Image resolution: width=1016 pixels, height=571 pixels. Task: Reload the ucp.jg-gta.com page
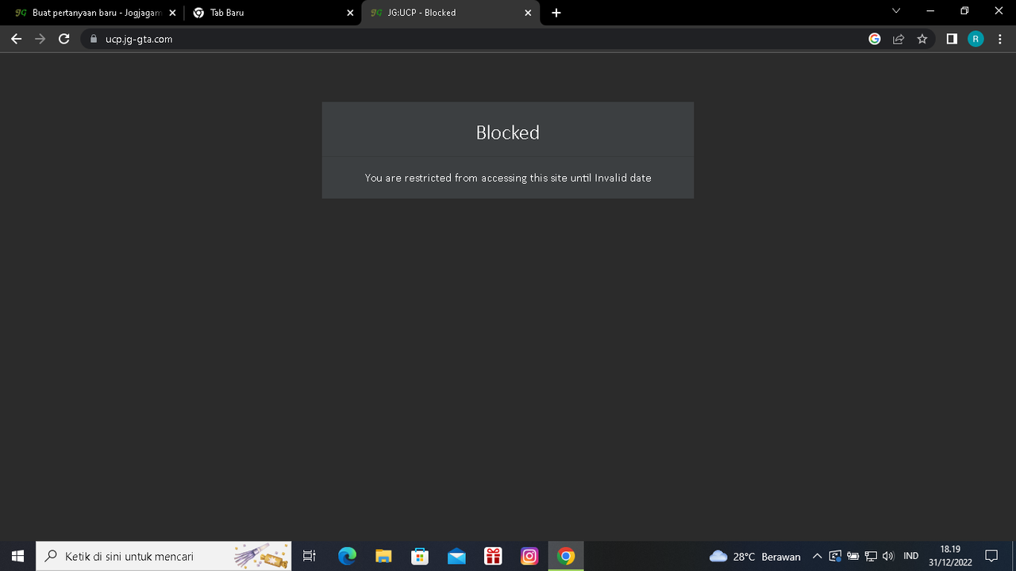[x=64, y=39]
